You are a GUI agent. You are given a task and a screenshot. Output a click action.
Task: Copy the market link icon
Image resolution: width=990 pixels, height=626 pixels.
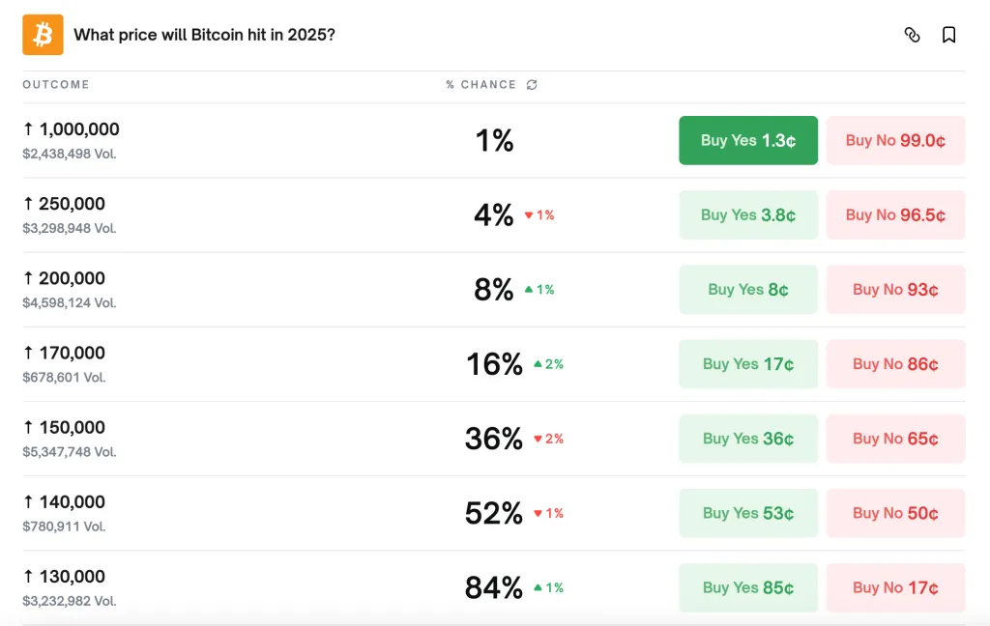(x=912, y=35)
